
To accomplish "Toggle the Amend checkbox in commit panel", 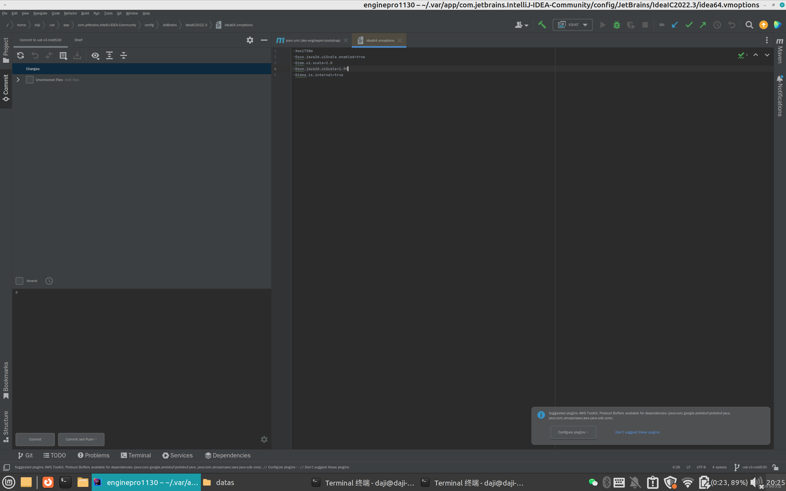I will (x=19, y=281).
